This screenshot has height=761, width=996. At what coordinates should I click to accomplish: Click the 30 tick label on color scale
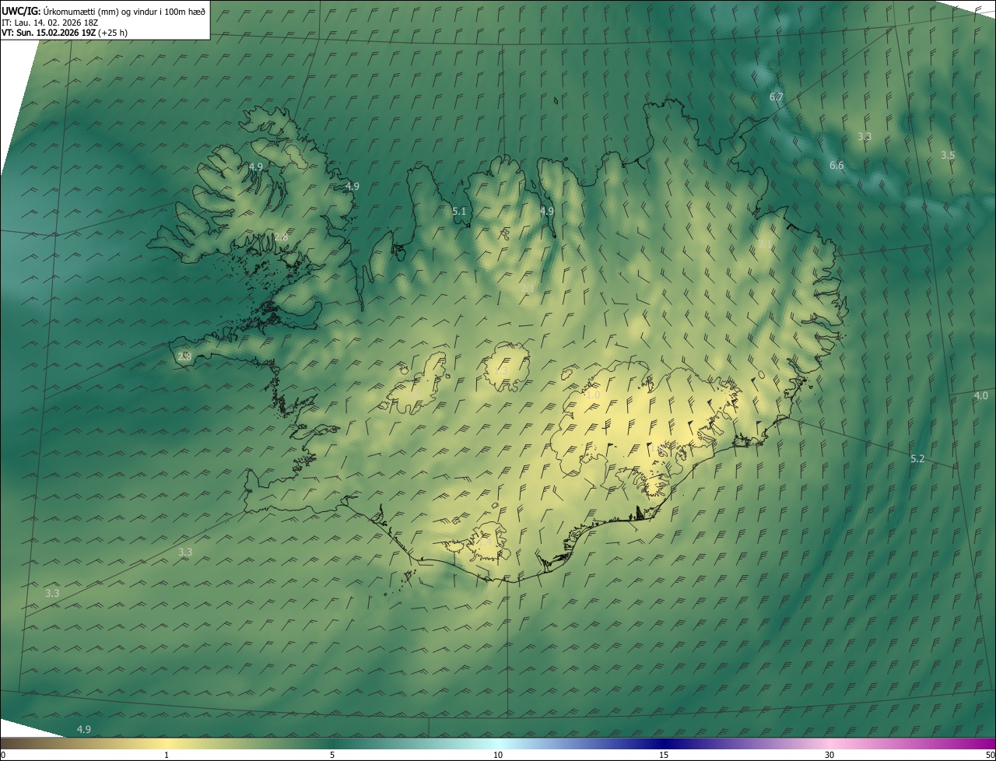pos(829,755)
